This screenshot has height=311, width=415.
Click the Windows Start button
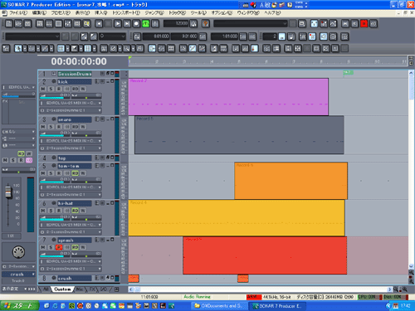click(x=19, y=306)
